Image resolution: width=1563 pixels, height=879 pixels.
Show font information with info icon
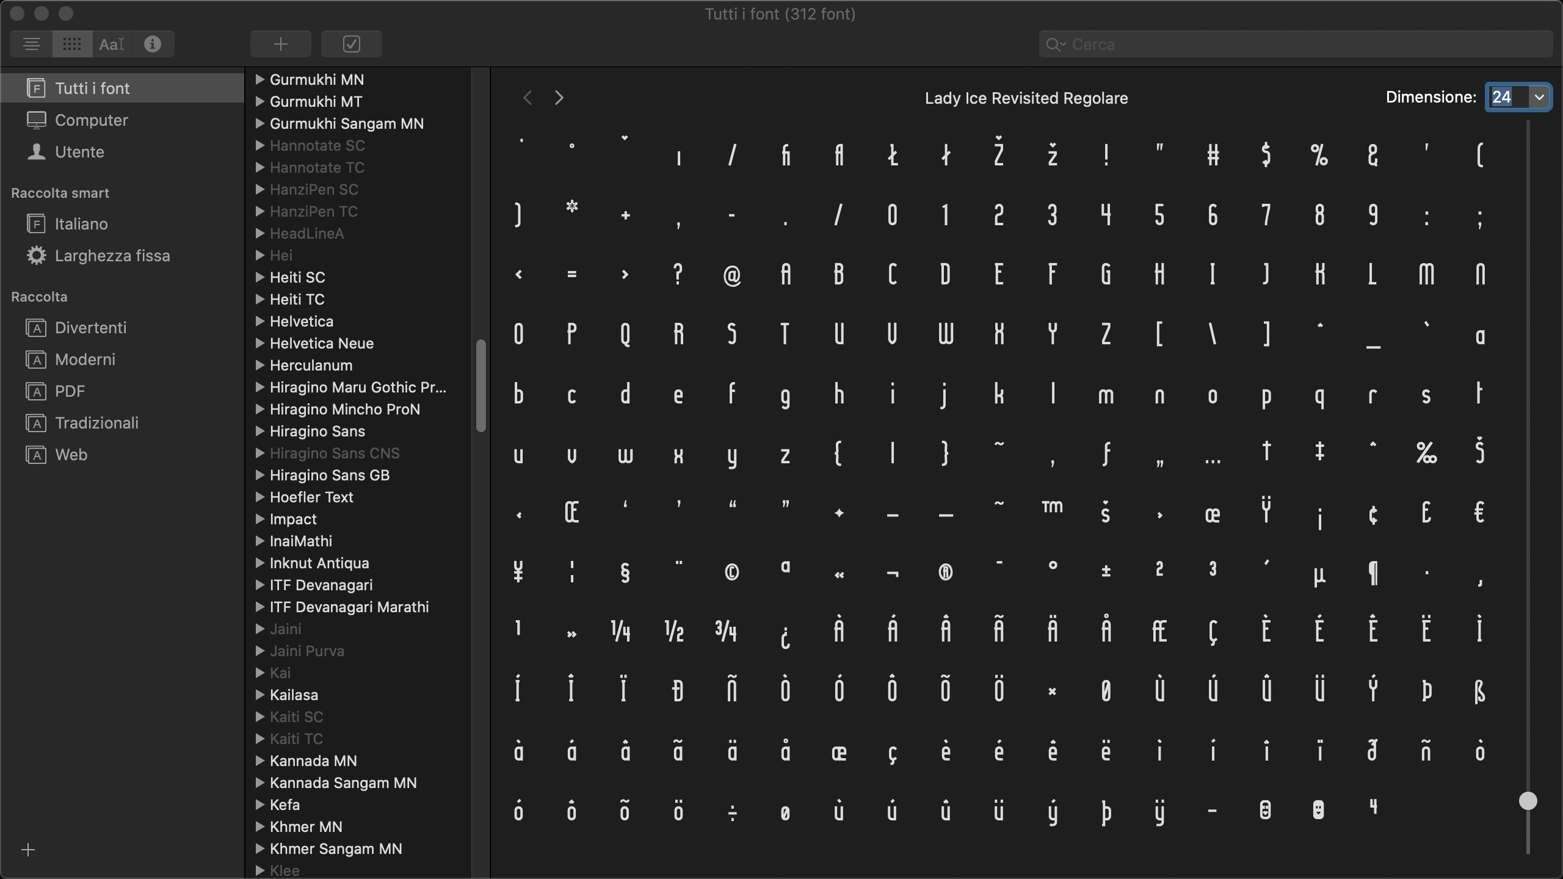coord(153,44)
